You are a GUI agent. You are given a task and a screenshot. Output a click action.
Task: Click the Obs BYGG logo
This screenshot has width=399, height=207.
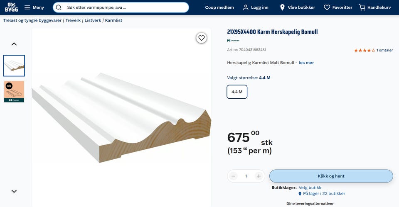12,7
